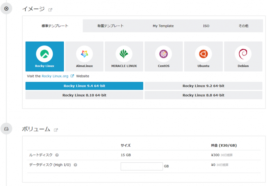Viewport: 267px width, 186px height.
Task: Open the external link icon beside イメージ heading
Action: pyautogui.click(x=50, y=10)
